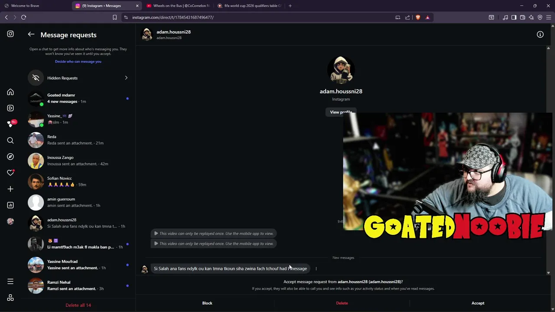This screenshot has height=312, width=555.
Task: Click the share page icon in address bar
Action: 408,17
